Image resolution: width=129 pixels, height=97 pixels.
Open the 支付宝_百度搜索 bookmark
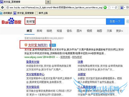click(23, 13)
